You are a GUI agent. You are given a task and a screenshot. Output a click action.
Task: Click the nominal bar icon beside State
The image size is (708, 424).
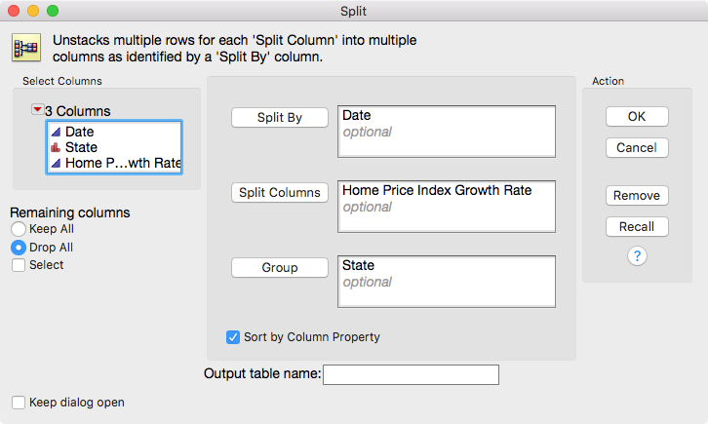click(56, 147)
